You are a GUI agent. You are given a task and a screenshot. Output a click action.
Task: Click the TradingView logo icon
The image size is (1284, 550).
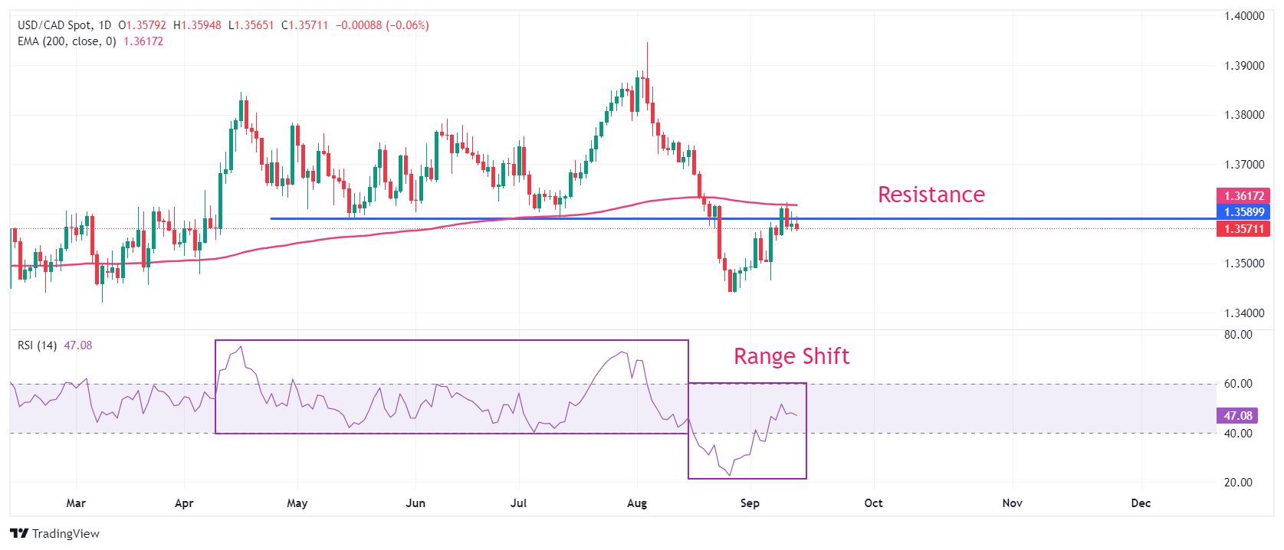click(x=19, y=534)
